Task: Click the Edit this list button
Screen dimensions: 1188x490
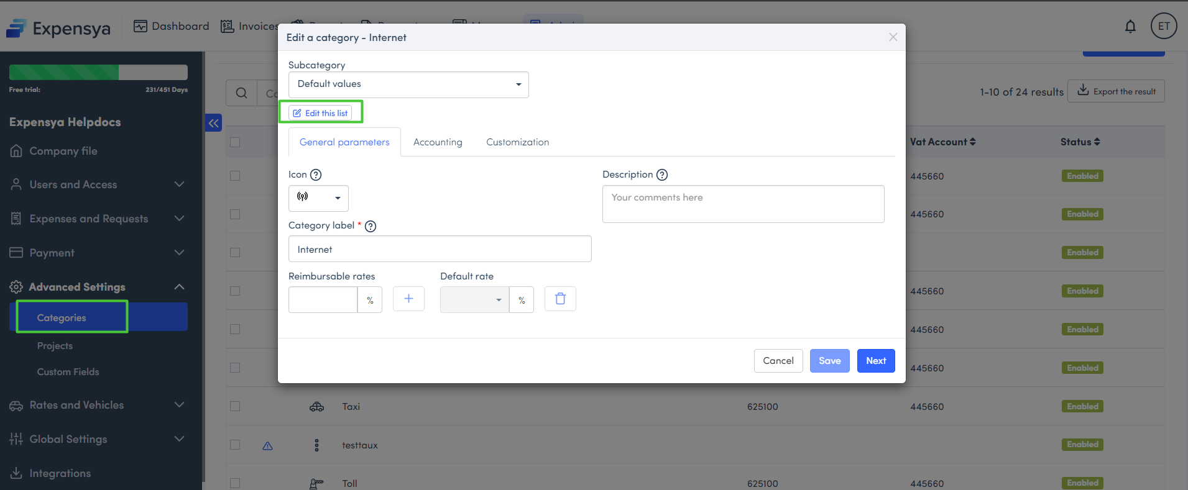Action: click(x=320, y=113)
